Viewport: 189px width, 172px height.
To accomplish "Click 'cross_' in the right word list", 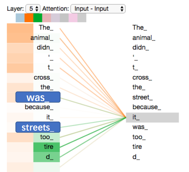I will pos(142,78).
